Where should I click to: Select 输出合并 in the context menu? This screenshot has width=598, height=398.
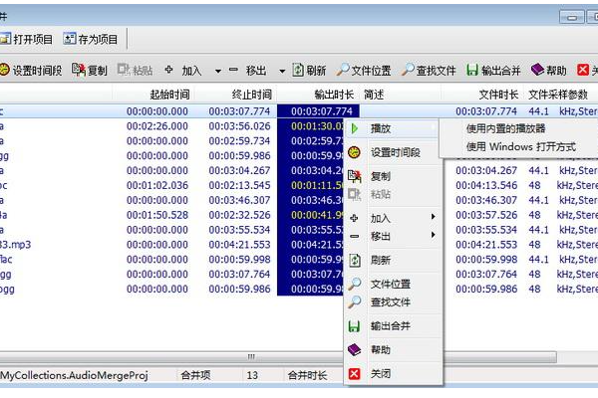(391, 326)
